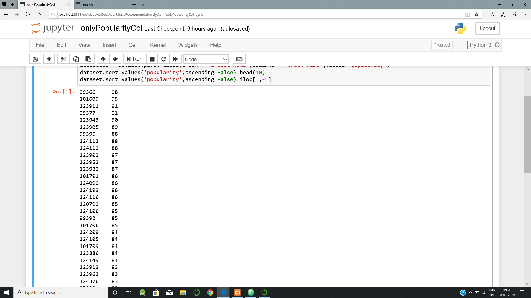Image resolution: width=531 pixels, height=298 pixels.
Task: Insert a cell below with plus icon
Action: 49,59
